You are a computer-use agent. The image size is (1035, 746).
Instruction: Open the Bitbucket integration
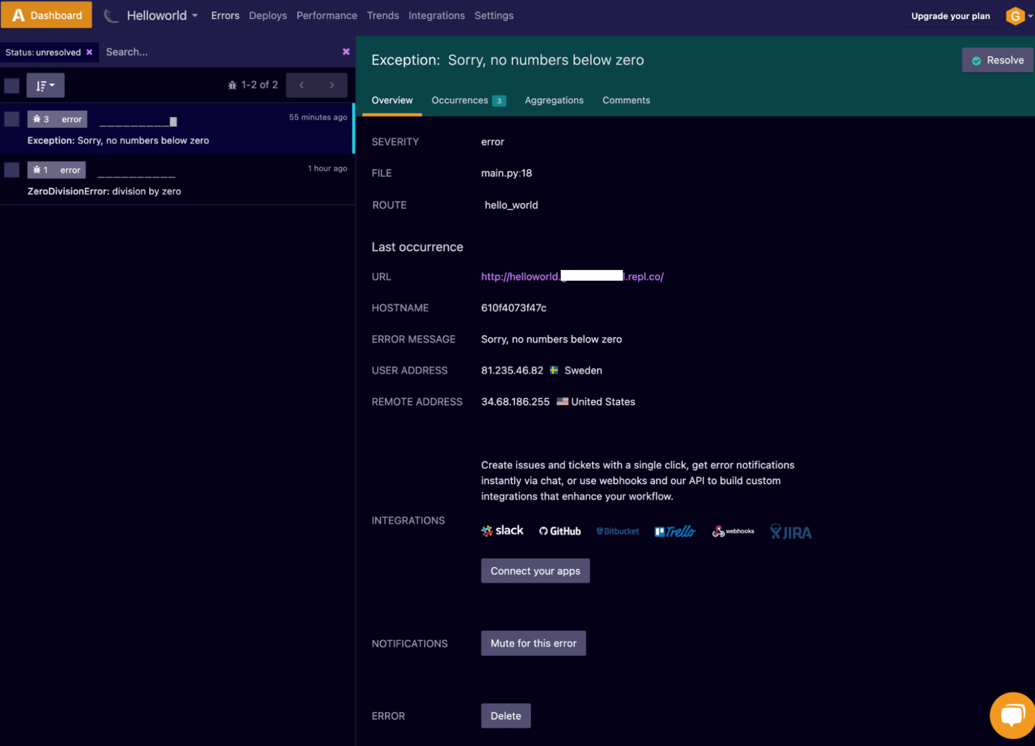617,531
